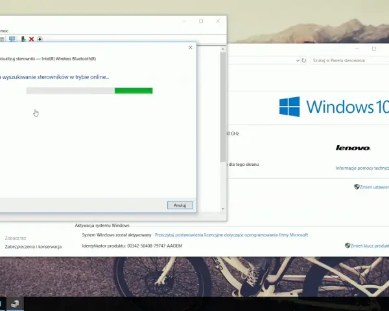
Task: Click the Zobacz też label
Action: [x=16, y=238]
